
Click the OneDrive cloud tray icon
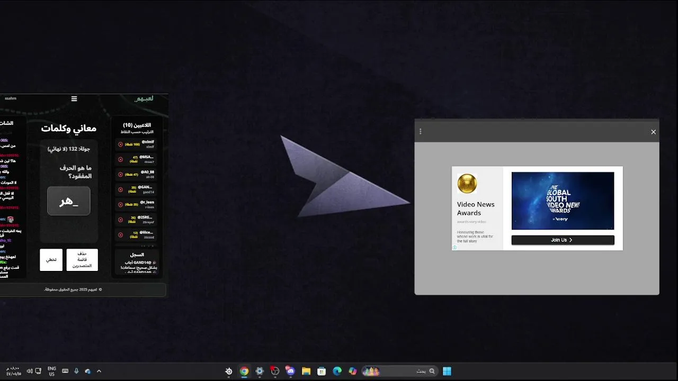click(x=88, y=371)
